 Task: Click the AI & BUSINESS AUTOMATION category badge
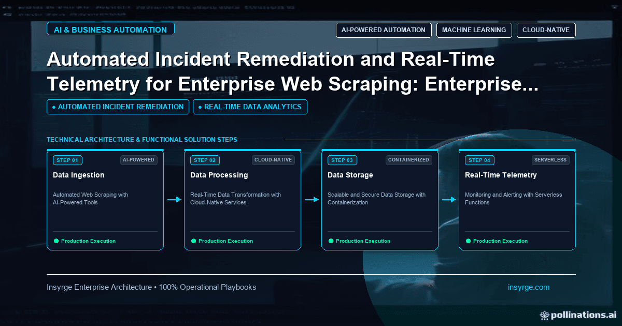[110, 29]
